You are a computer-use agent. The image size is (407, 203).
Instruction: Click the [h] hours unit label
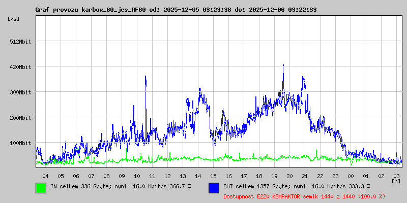click(x=396, y=181)
